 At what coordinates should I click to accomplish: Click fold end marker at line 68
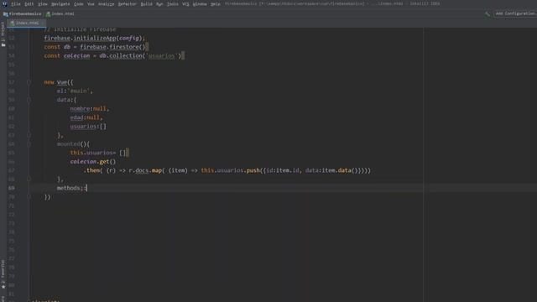point(29,179)
